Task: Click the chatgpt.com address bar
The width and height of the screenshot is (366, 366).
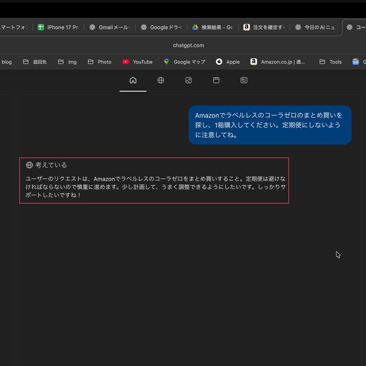Action: point(188,45)
